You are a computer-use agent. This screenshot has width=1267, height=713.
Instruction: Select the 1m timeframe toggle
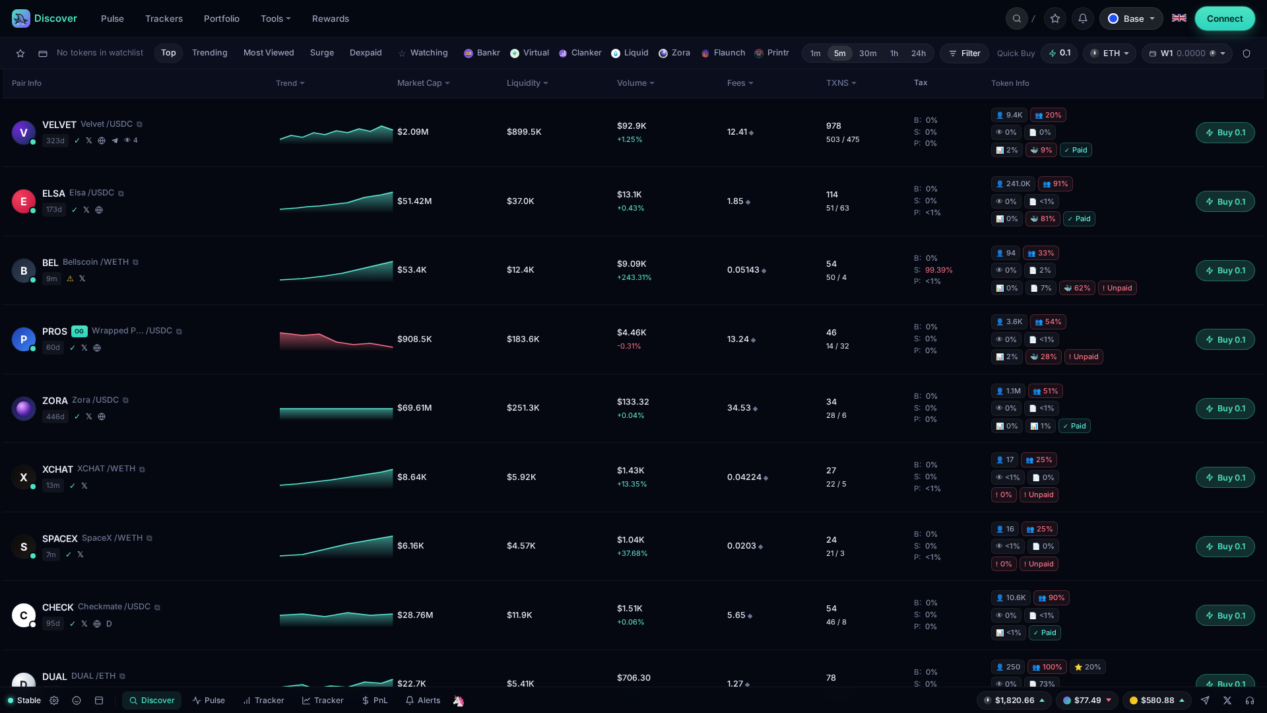click(x=816, y=53)
